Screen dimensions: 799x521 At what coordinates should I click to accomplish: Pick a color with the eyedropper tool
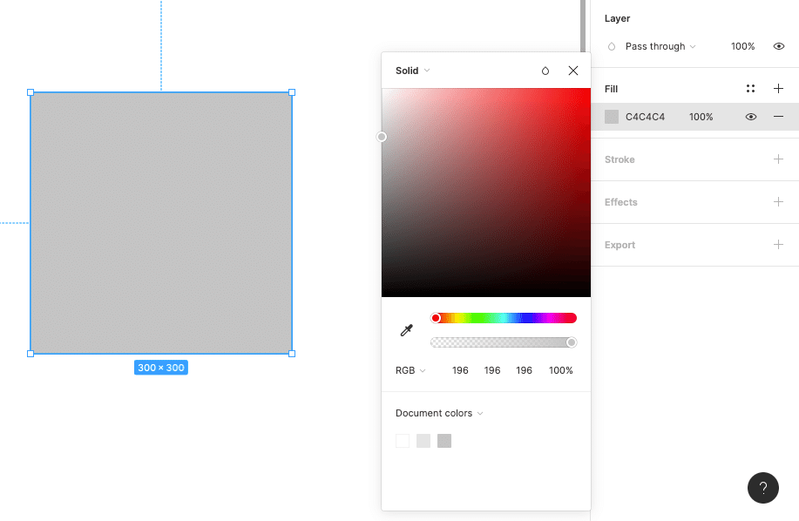[x=406, y=330]
